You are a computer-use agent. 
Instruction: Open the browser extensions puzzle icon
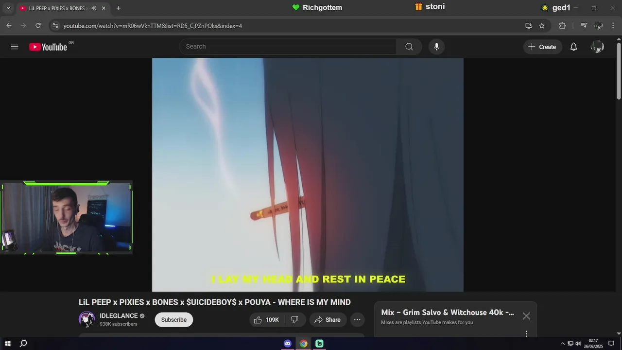[x=562, y=26]
